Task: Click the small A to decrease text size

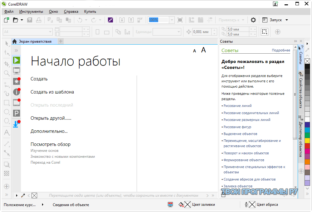Action: tap(195, 51)
